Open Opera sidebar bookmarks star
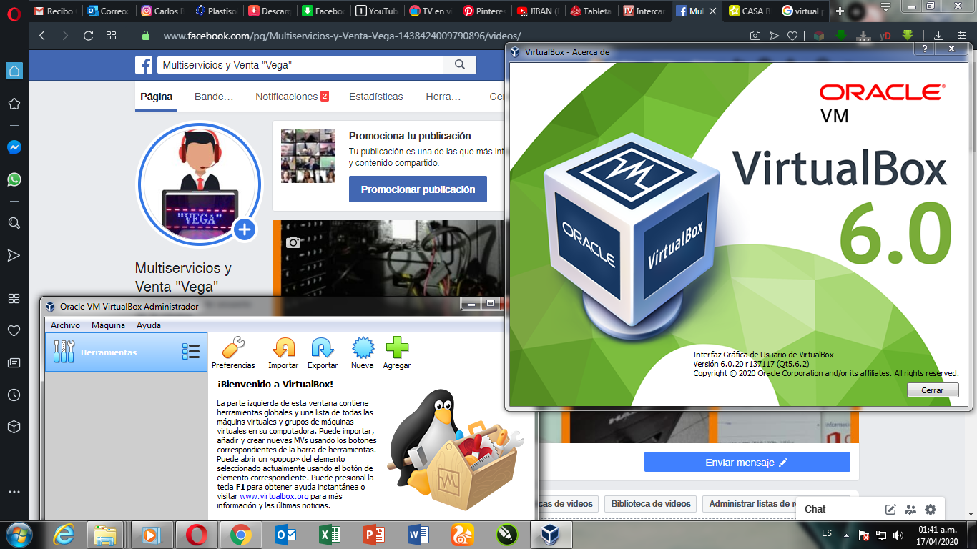Screen dimensions: 977x549 click(14, 104)
